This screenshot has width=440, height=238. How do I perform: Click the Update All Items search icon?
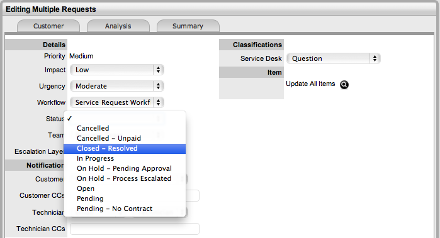click(x=344, y=85)
